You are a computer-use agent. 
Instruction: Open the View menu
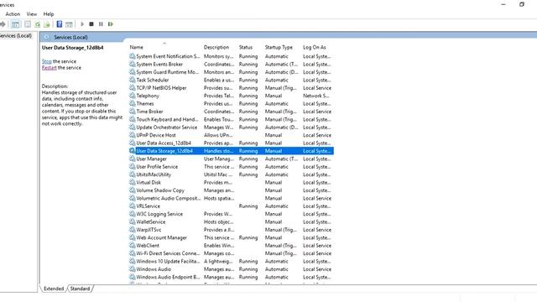point(32,14)
